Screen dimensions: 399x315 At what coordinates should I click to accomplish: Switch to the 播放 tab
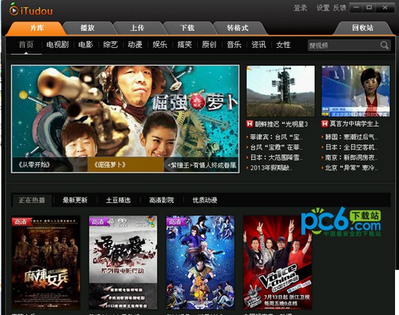tap(88, 28)
